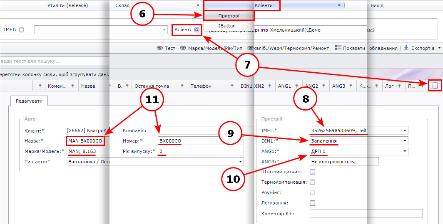Choose Пристрої from the dropdown menu
Viewport: 443px width, 224px height.
click(229, 16)
